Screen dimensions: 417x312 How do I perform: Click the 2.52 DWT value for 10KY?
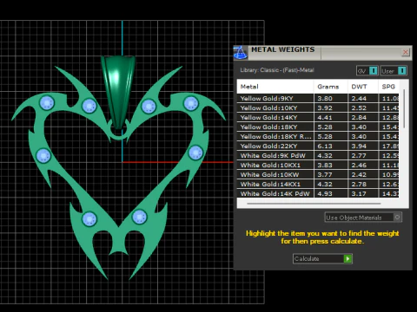(x=359, y=107)
